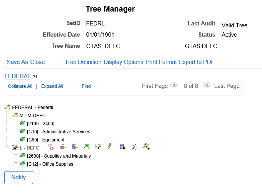Click the GTAS DEFC description text
262x195 pixels.
(201, 46)
